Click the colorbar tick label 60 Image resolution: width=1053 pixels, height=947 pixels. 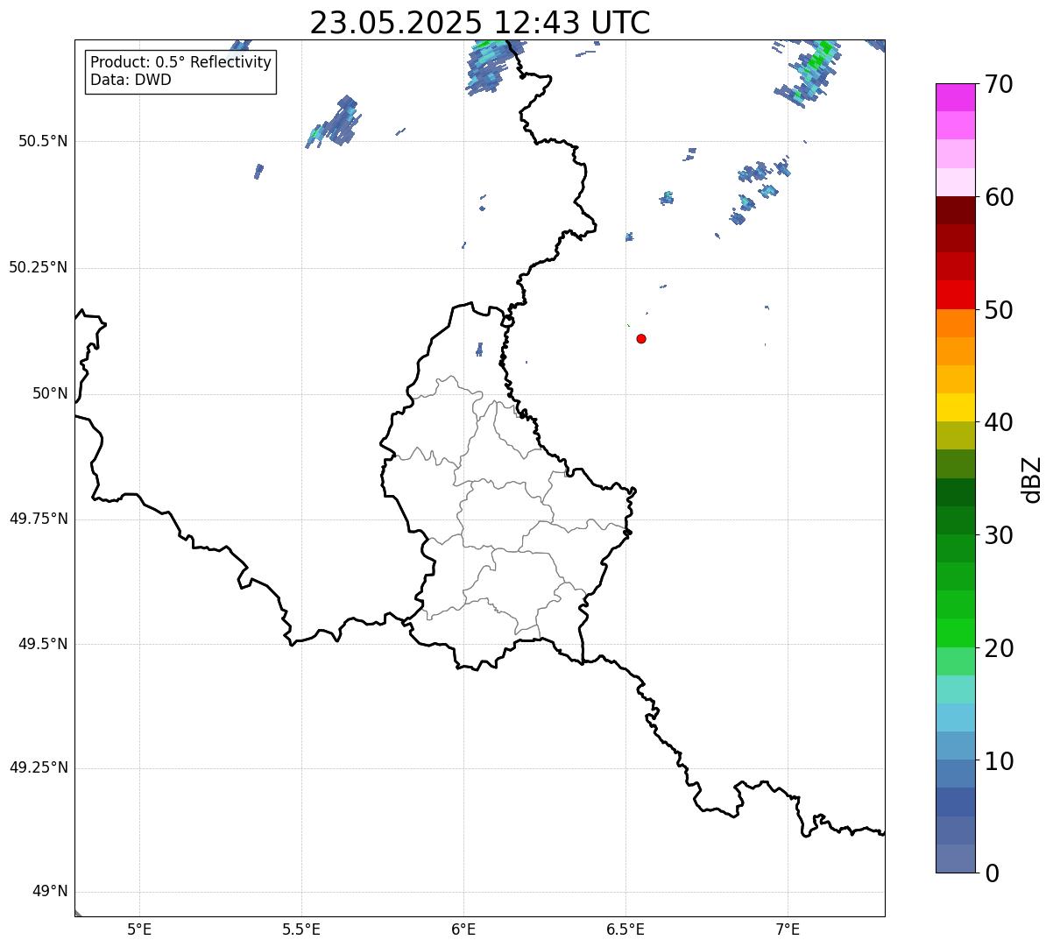click(x=999, y=197)
